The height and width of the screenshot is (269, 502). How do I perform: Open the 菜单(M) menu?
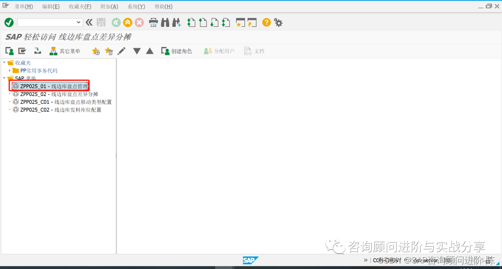[24, 6]
